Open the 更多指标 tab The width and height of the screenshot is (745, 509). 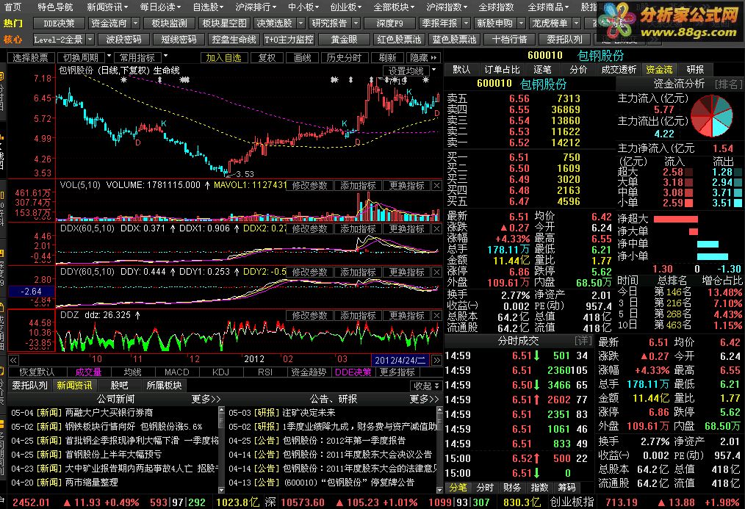pyautogui.click(x=397, y=372)
